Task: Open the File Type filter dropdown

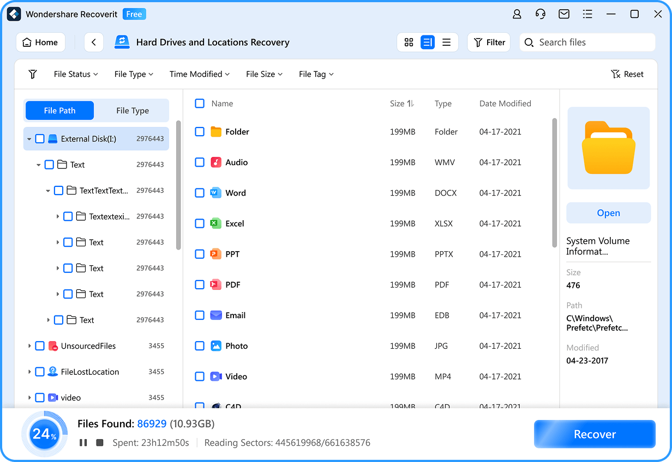Action: coord(134,74)
